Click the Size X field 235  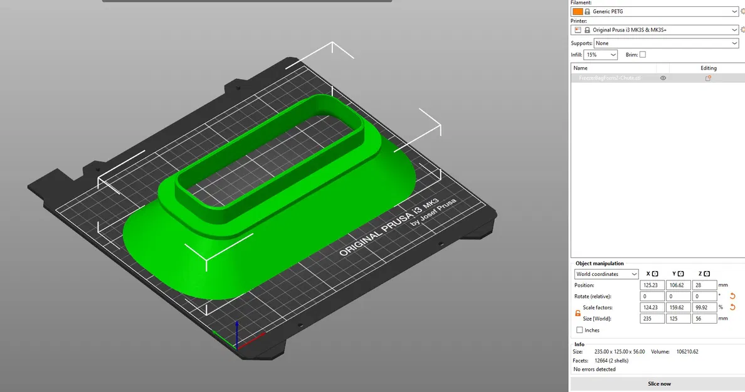pyautogui.click(x=652, y=319)
